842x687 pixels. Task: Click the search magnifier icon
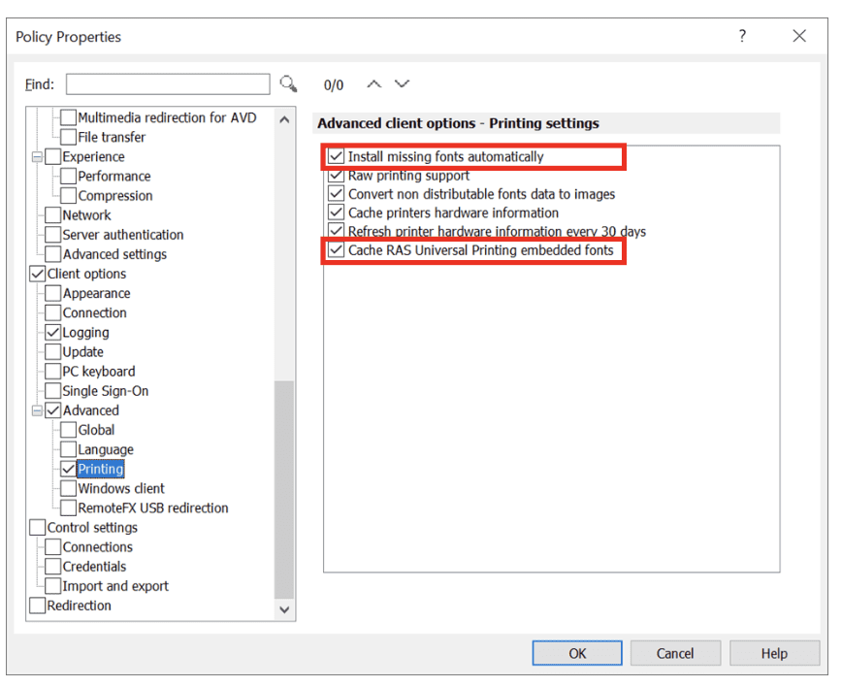[288, 84]
